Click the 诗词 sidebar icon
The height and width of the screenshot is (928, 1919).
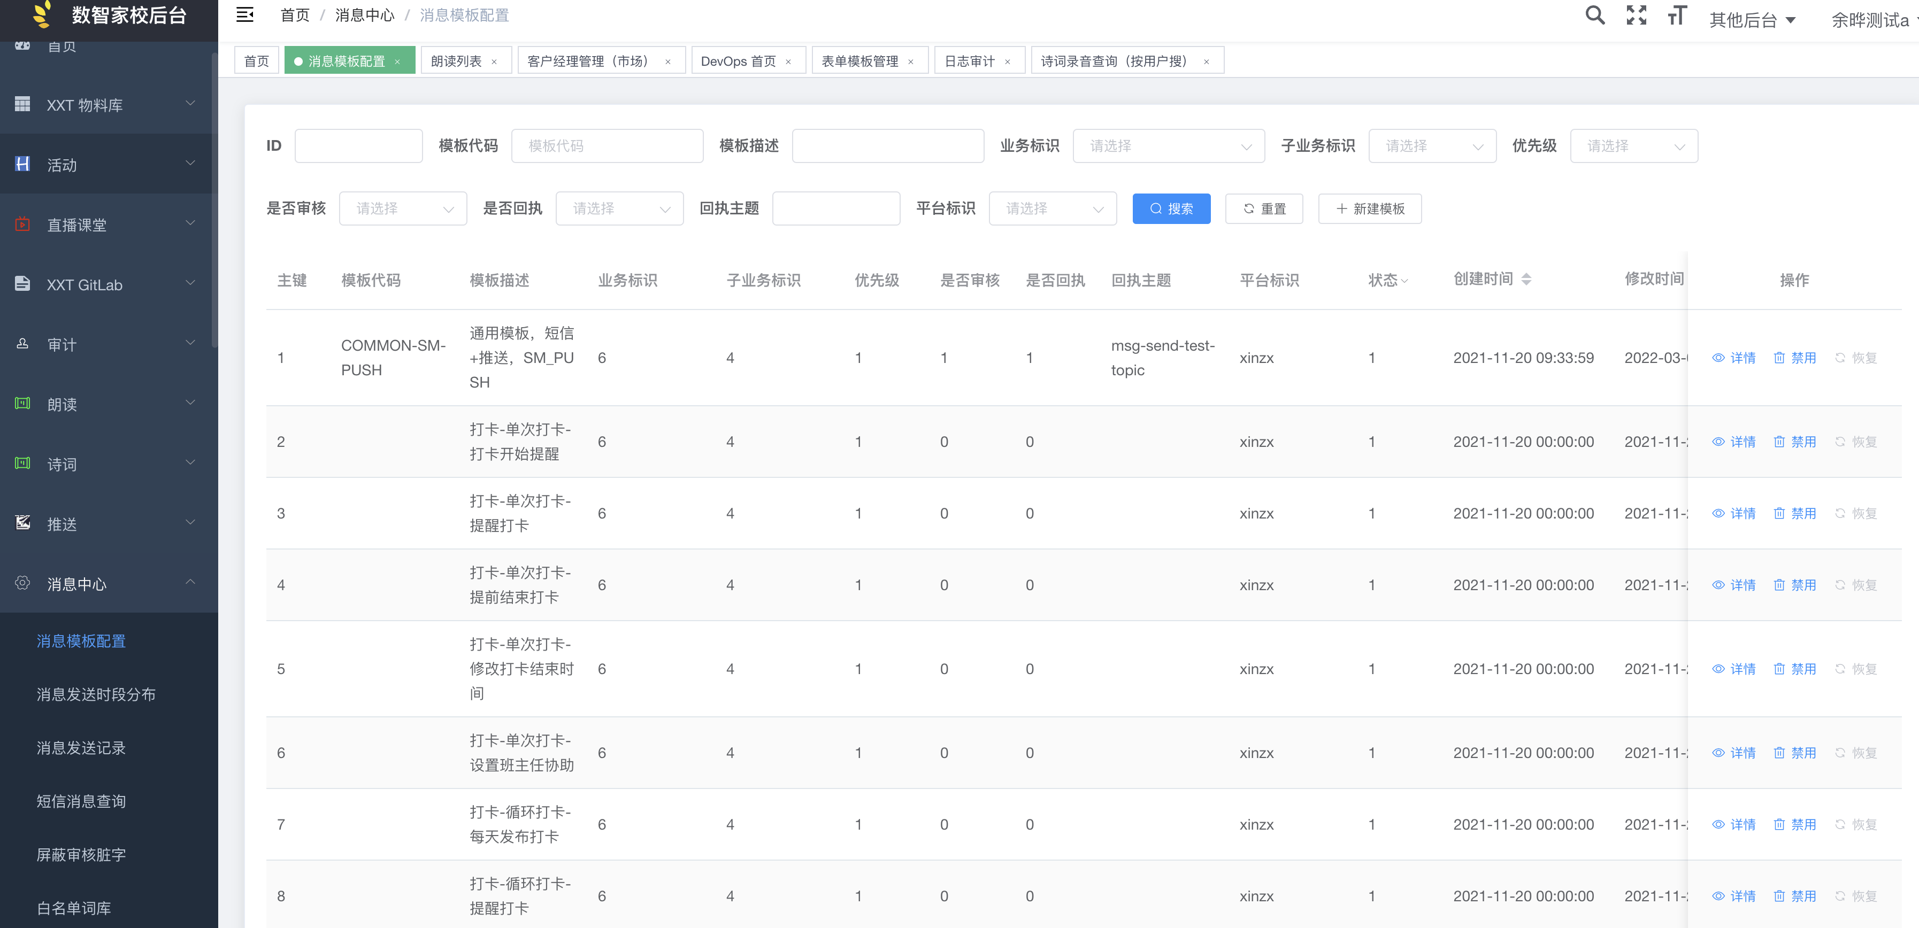pyautogui.click(x=22, y=463)
